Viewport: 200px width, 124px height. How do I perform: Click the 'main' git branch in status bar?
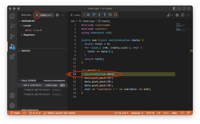point(15,113)
